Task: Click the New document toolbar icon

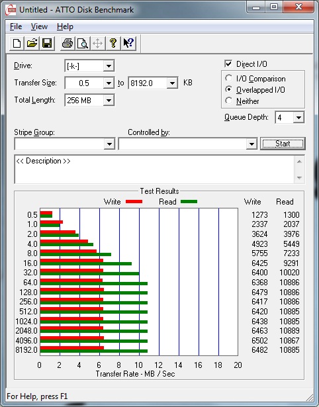Action: pyautogui.click(x=17, y=43)
